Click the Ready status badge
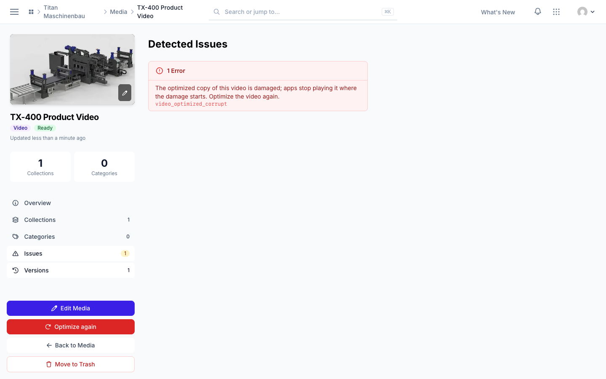 pyautogui.click(x=45, y=128)
